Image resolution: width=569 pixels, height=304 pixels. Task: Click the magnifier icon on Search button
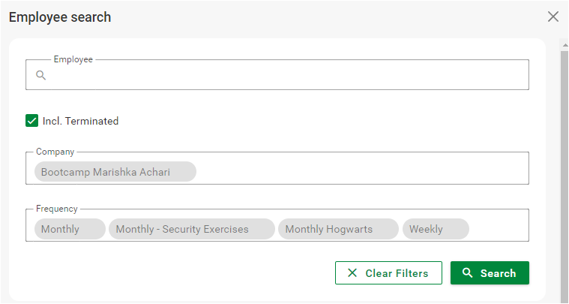click(x=467, y=273)
